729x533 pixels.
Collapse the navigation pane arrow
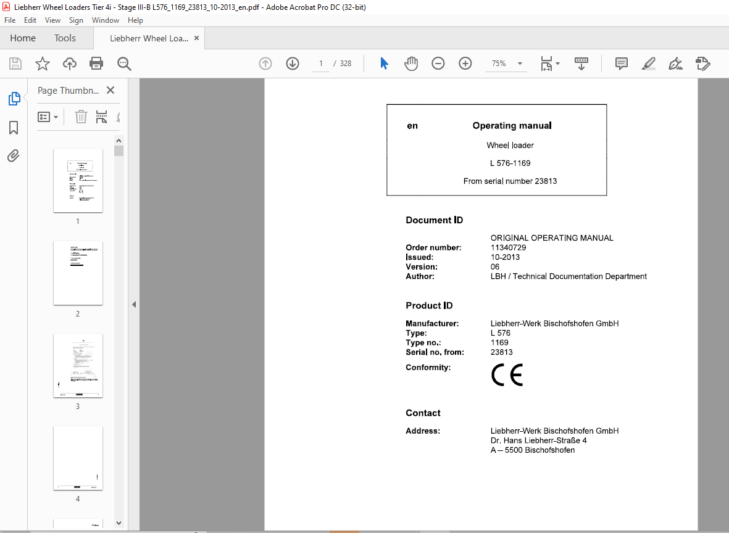pyautogui.click(x=134, y=304)
